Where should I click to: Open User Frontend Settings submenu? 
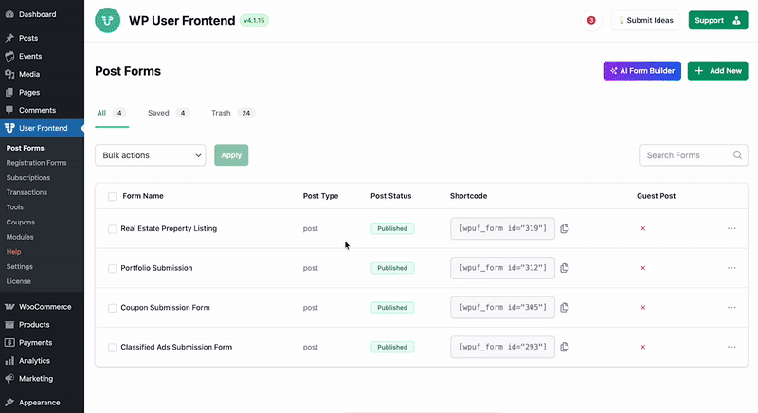[19, 266]
